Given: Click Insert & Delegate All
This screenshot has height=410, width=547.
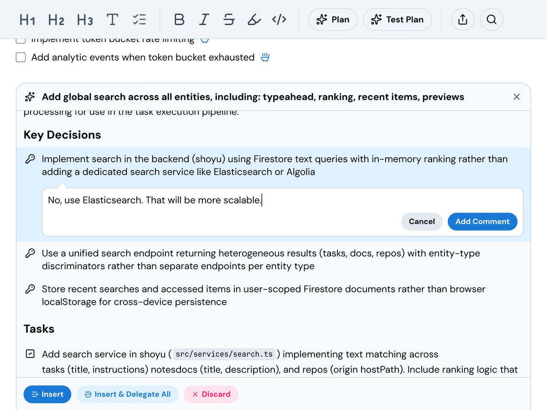Looking at the screenshot, I should [x=127, y=394].
